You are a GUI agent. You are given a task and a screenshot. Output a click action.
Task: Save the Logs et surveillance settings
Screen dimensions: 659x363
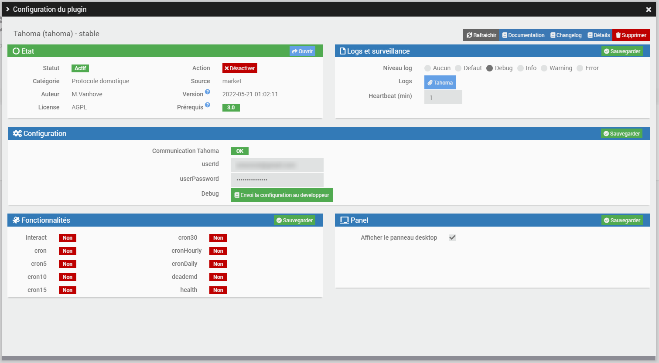pos(622,51)
